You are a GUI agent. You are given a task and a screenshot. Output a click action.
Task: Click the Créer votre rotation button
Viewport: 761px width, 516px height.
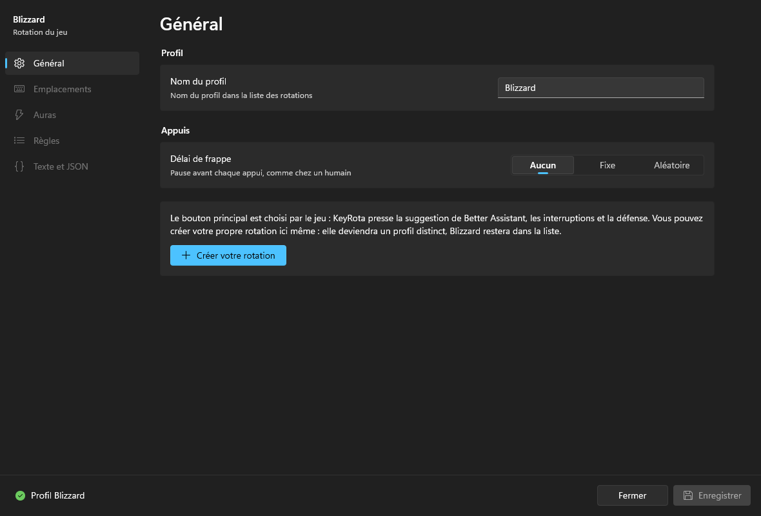coord(228,255)
